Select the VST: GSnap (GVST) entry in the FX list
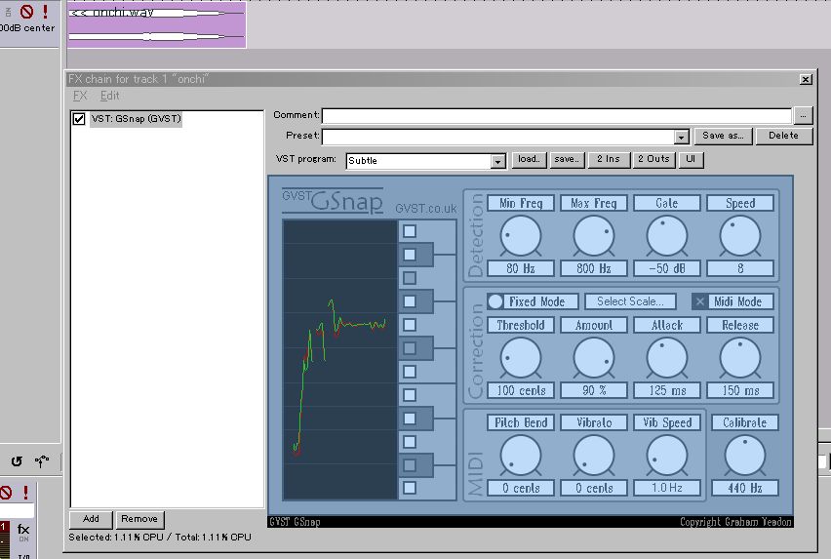 pos(137,119)
